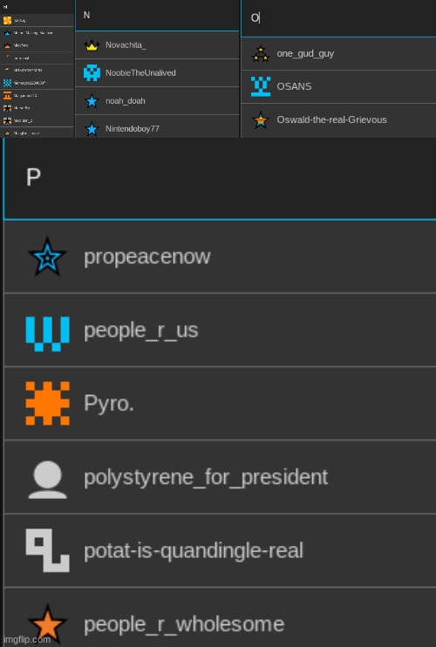This screenshot has width=436, height=647.
Task: Click the rainbow star icon beside Oswald-the-real-Grievous
Action: point(261,120)
